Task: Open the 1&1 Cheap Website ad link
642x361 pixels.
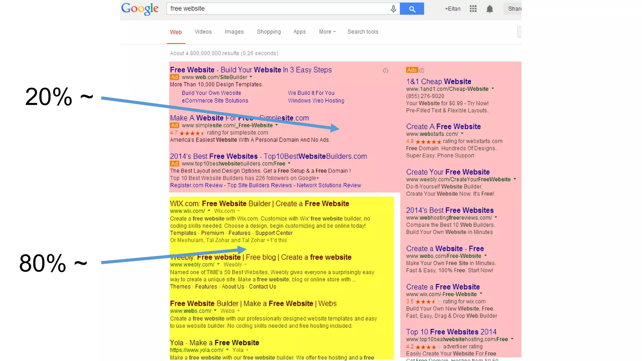Action: [x=439, y=81]
